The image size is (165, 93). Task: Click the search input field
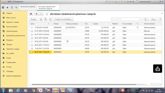(126, 19)
